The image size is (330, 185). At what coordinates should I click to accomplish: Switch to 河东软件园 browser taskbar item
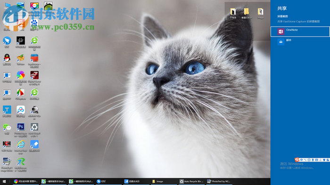[x=25, y=181]
